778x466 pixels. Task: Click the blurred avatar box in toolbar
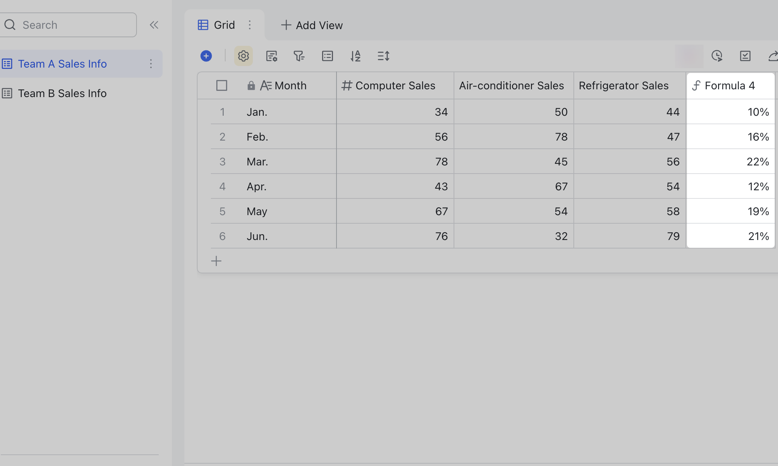pos(689,56)
